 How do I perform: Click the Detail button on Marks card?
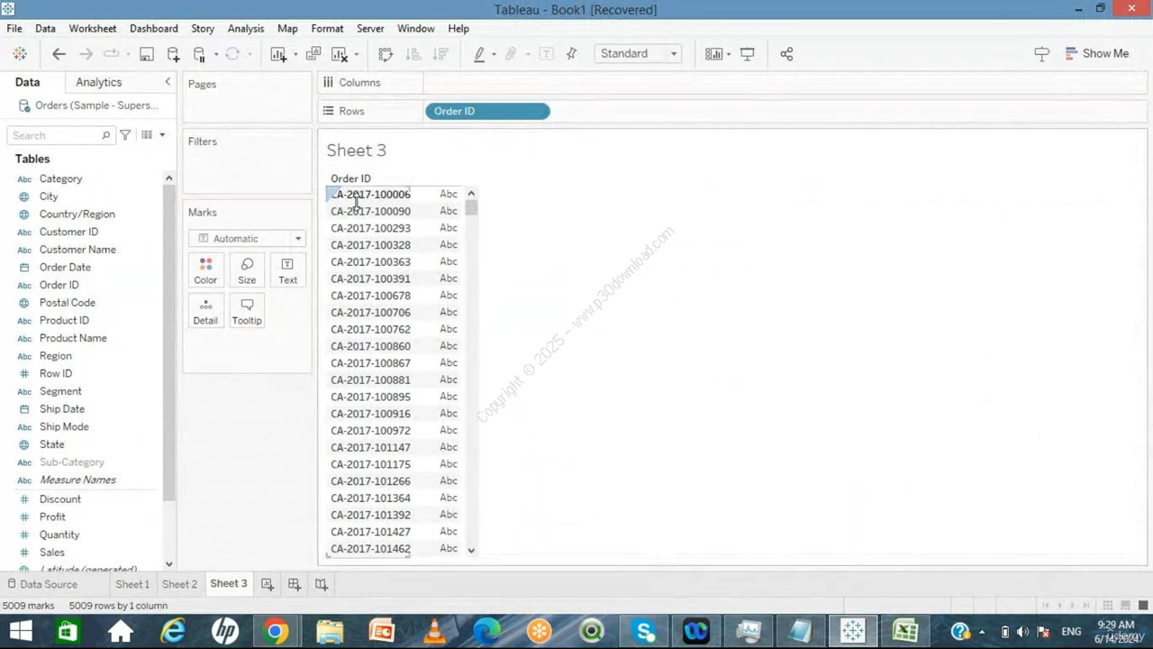[205, 311]
